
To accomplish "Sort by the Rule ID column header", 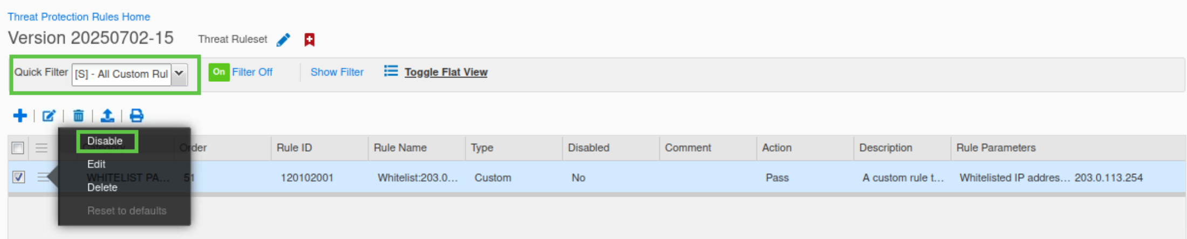I will click(x=295, y=148).
